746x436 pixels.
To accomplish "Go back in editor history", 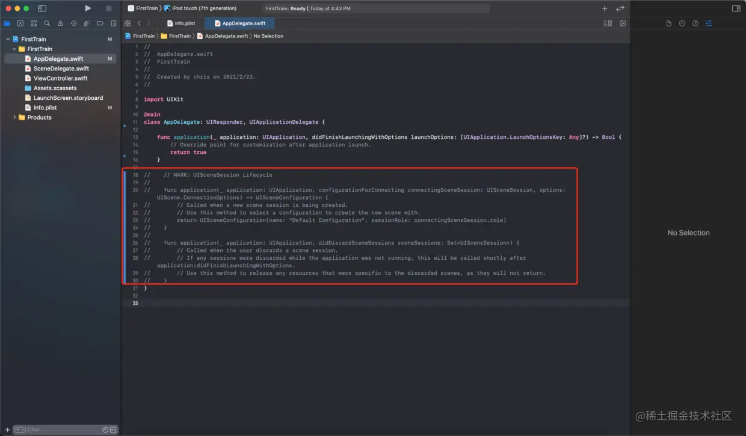I will [139, 23].
